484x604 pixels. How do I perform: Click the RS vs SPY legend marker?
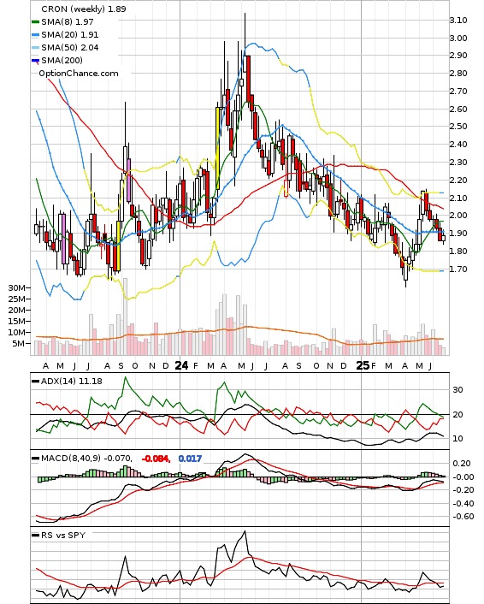pos(35,536)
